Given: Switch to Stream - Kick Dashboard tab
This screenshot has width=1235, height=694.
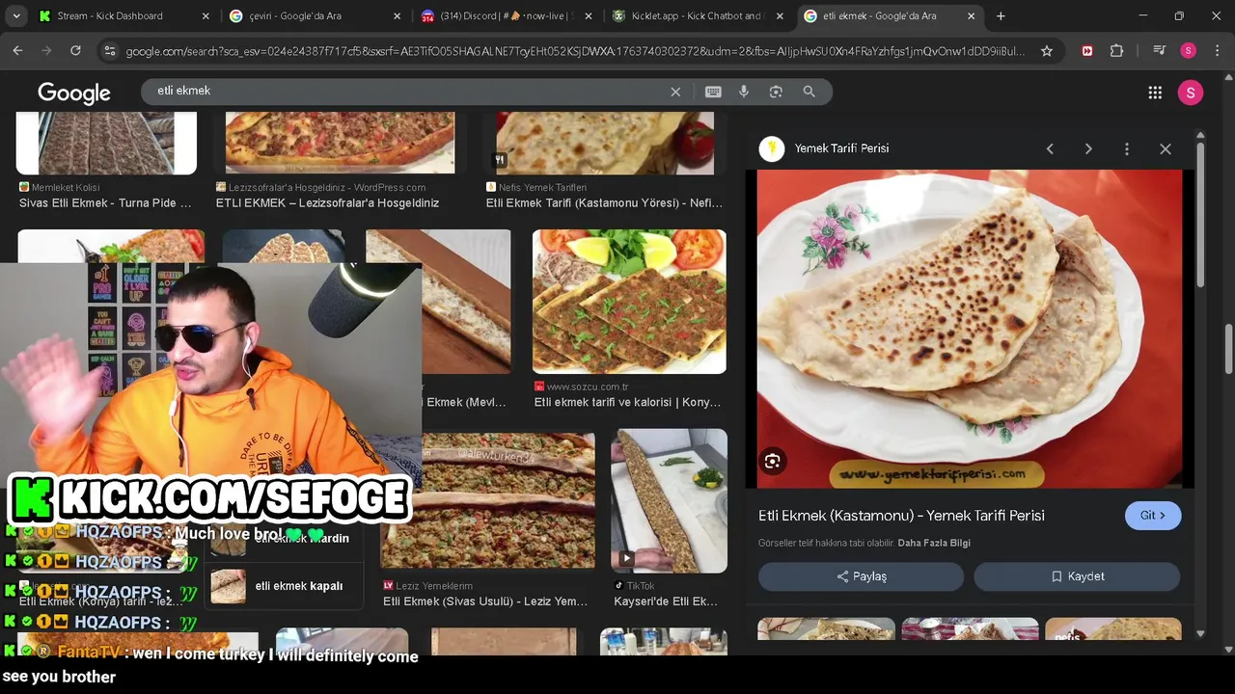Looking at the screenshot, I should 123,15.
